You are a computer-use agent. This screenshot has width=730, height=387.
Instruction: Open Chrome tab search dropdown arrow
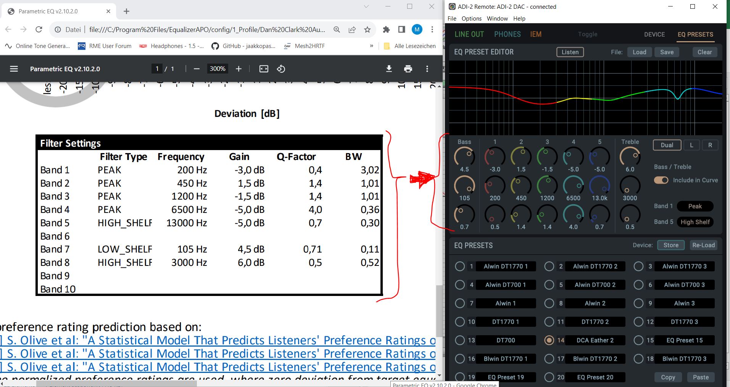(x=366, y=6)
